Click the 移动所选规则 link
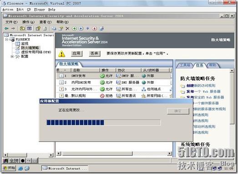 click(204, 126)
